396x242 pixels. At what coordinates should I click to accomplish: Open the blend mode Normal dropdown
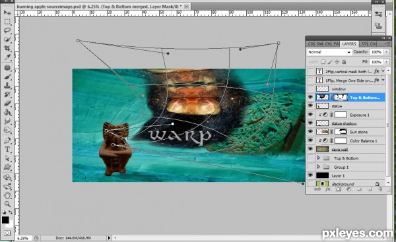(329, 52)
